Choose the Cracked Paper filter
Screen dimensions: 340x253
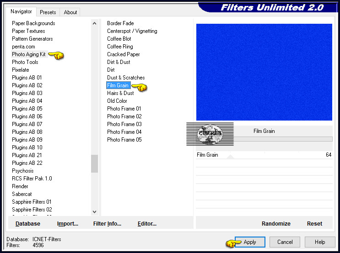tap(124, 54)
